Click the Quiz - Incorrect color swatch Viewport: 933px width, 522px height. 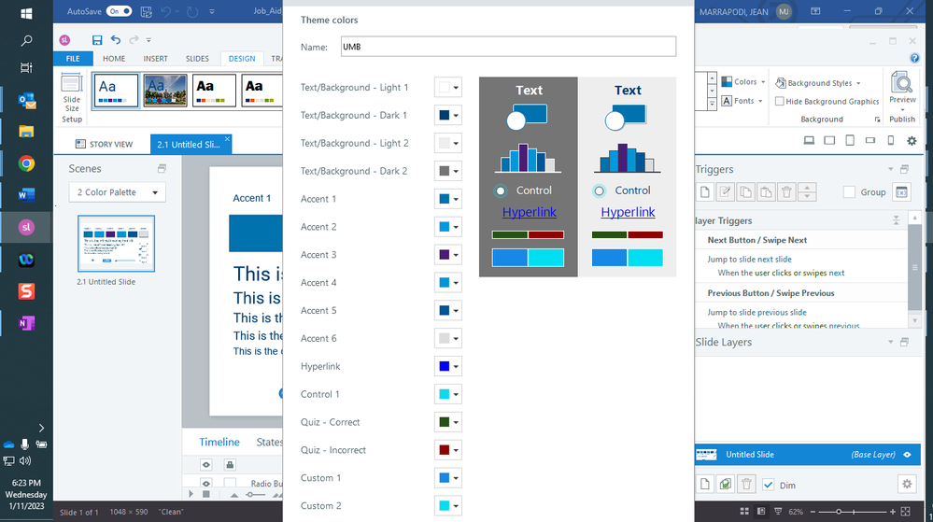[444, 450]
